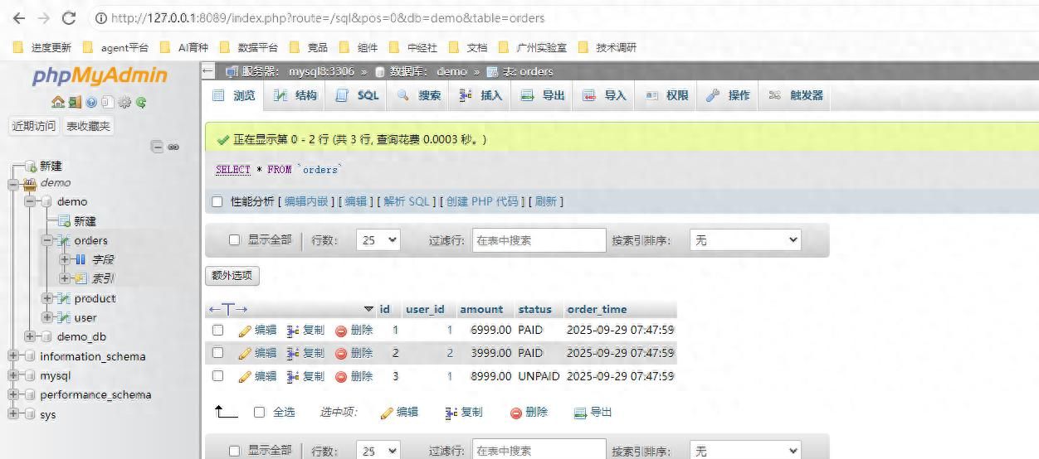Open the 技术调研 bookmark folder
Screen dimensions: 1039x459
pos(607,47)
